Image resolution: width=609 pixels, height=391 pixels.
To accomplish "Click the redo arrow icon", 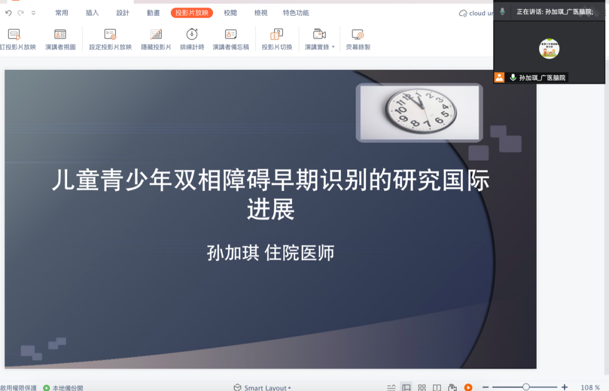I will pos(21,13).
